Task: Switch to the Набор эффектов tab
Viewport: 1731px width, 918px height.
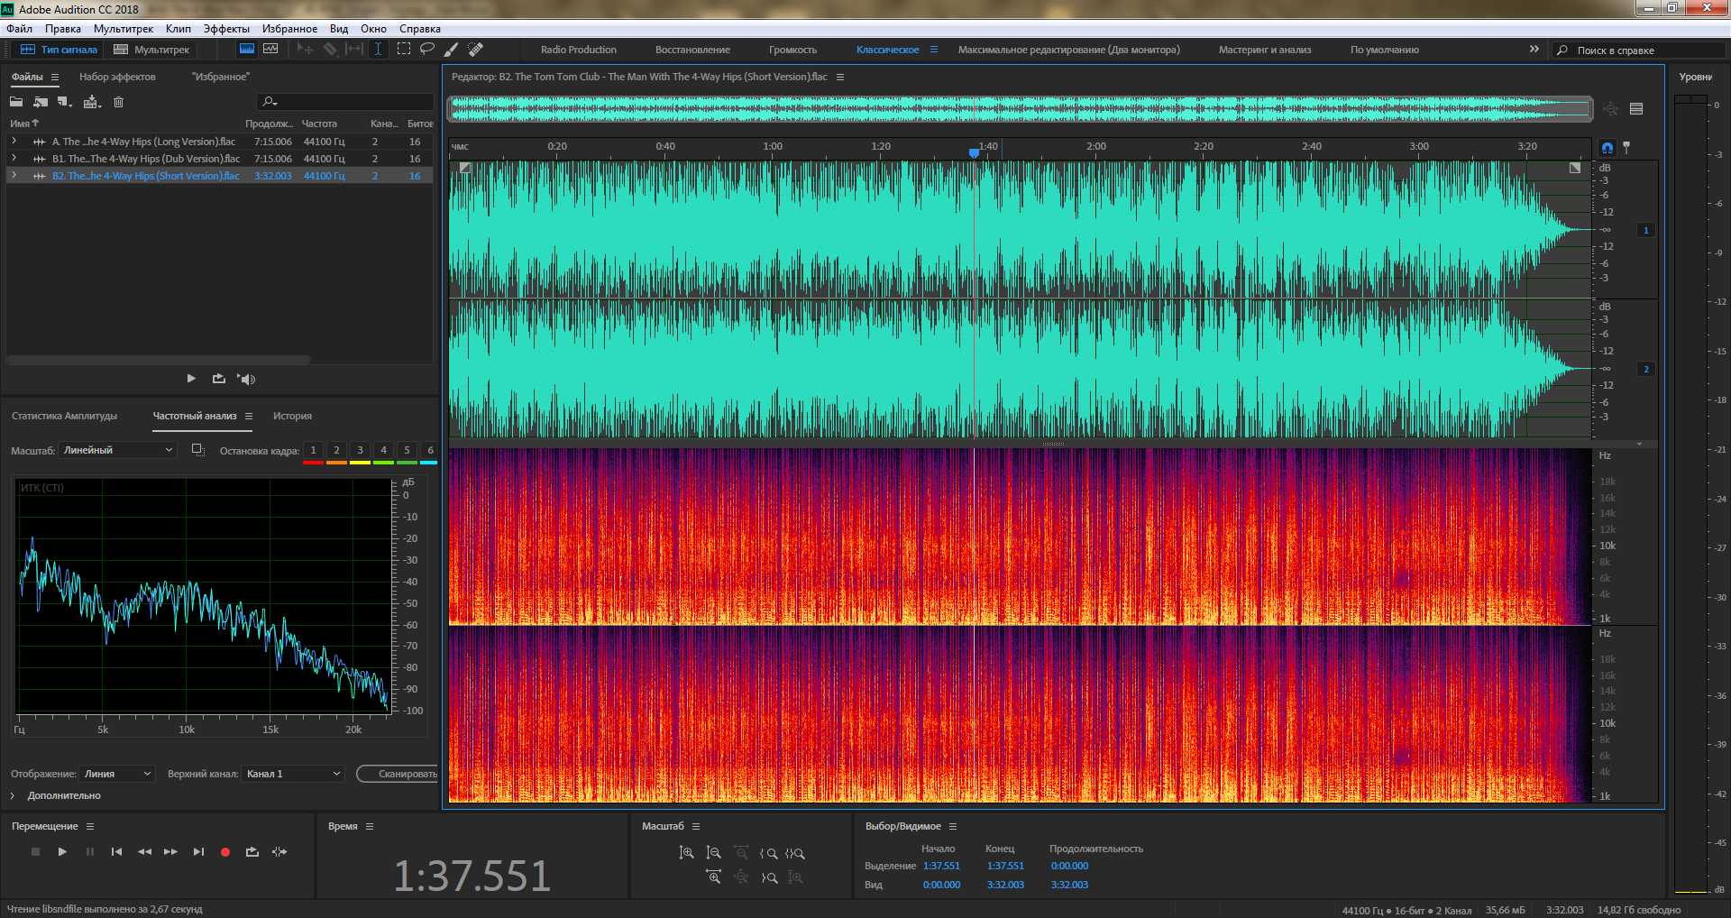Action: [117, 77]
